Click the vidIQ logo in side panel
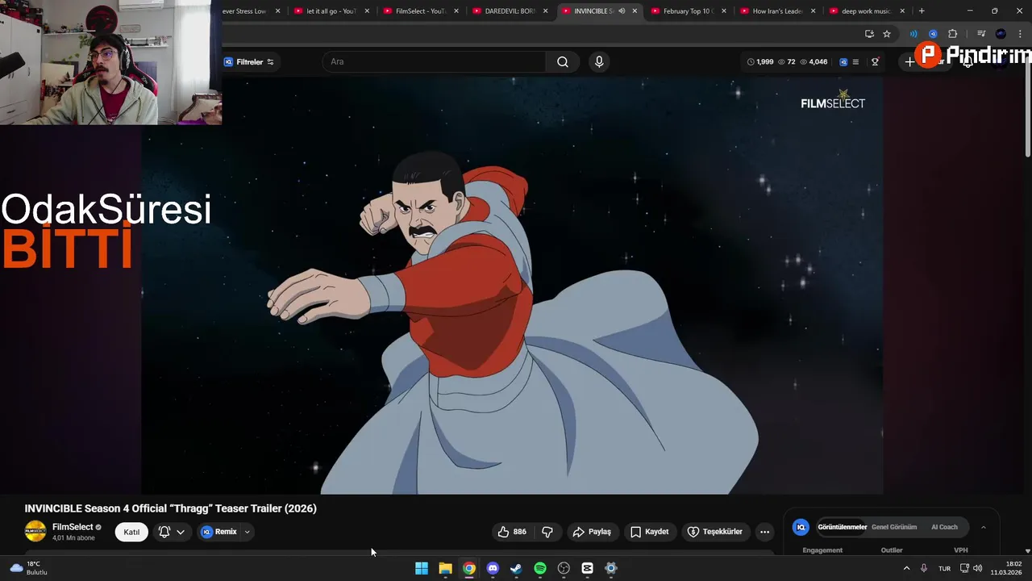This screenshot has width=1032, height=581. click(x=801, y=527)
